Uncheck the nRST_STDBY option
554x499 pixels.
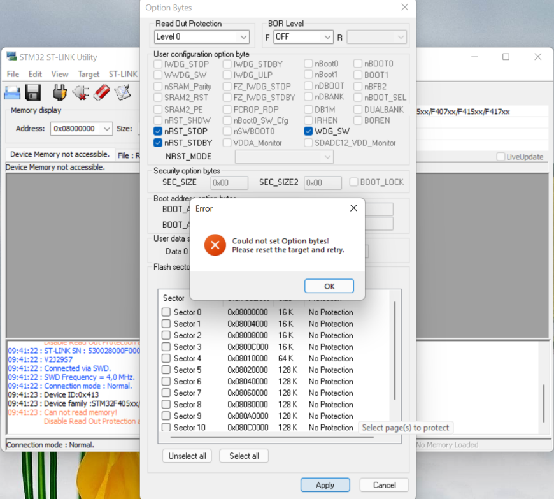[158, 143]
